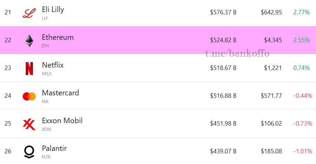Open the Palantir company name link

(x=54, y=148)
